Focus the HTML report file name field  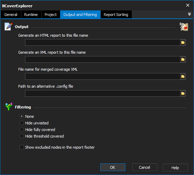[x=103, y=43]
